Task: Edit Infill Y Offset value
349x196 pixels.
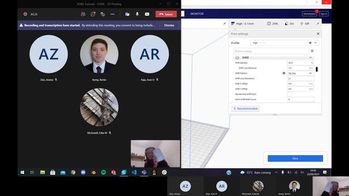Action: click(x=300, y=89)
